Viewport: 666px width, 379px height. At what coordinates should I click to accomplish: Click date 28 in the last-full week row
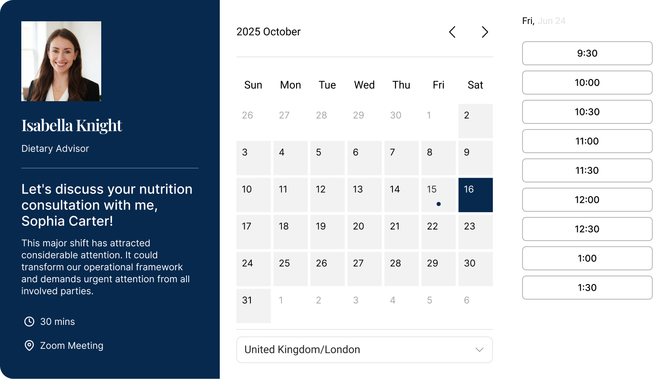(x=401, y=269)
